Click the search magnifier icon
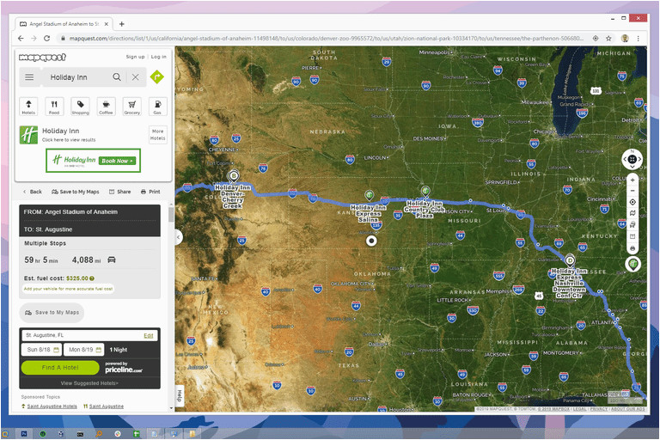 coord(117,77)
